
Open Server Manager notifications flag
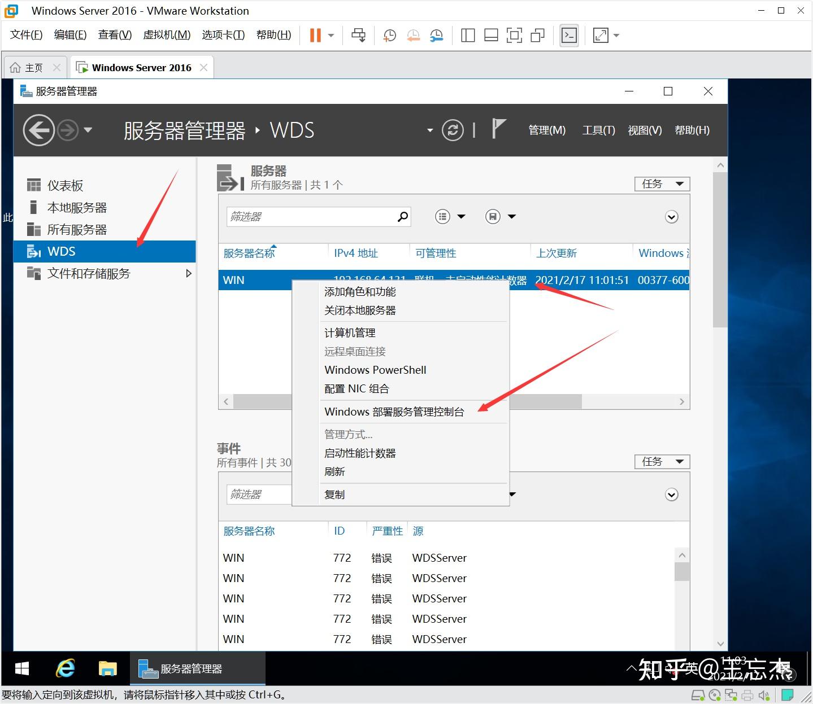click(497, 130)
